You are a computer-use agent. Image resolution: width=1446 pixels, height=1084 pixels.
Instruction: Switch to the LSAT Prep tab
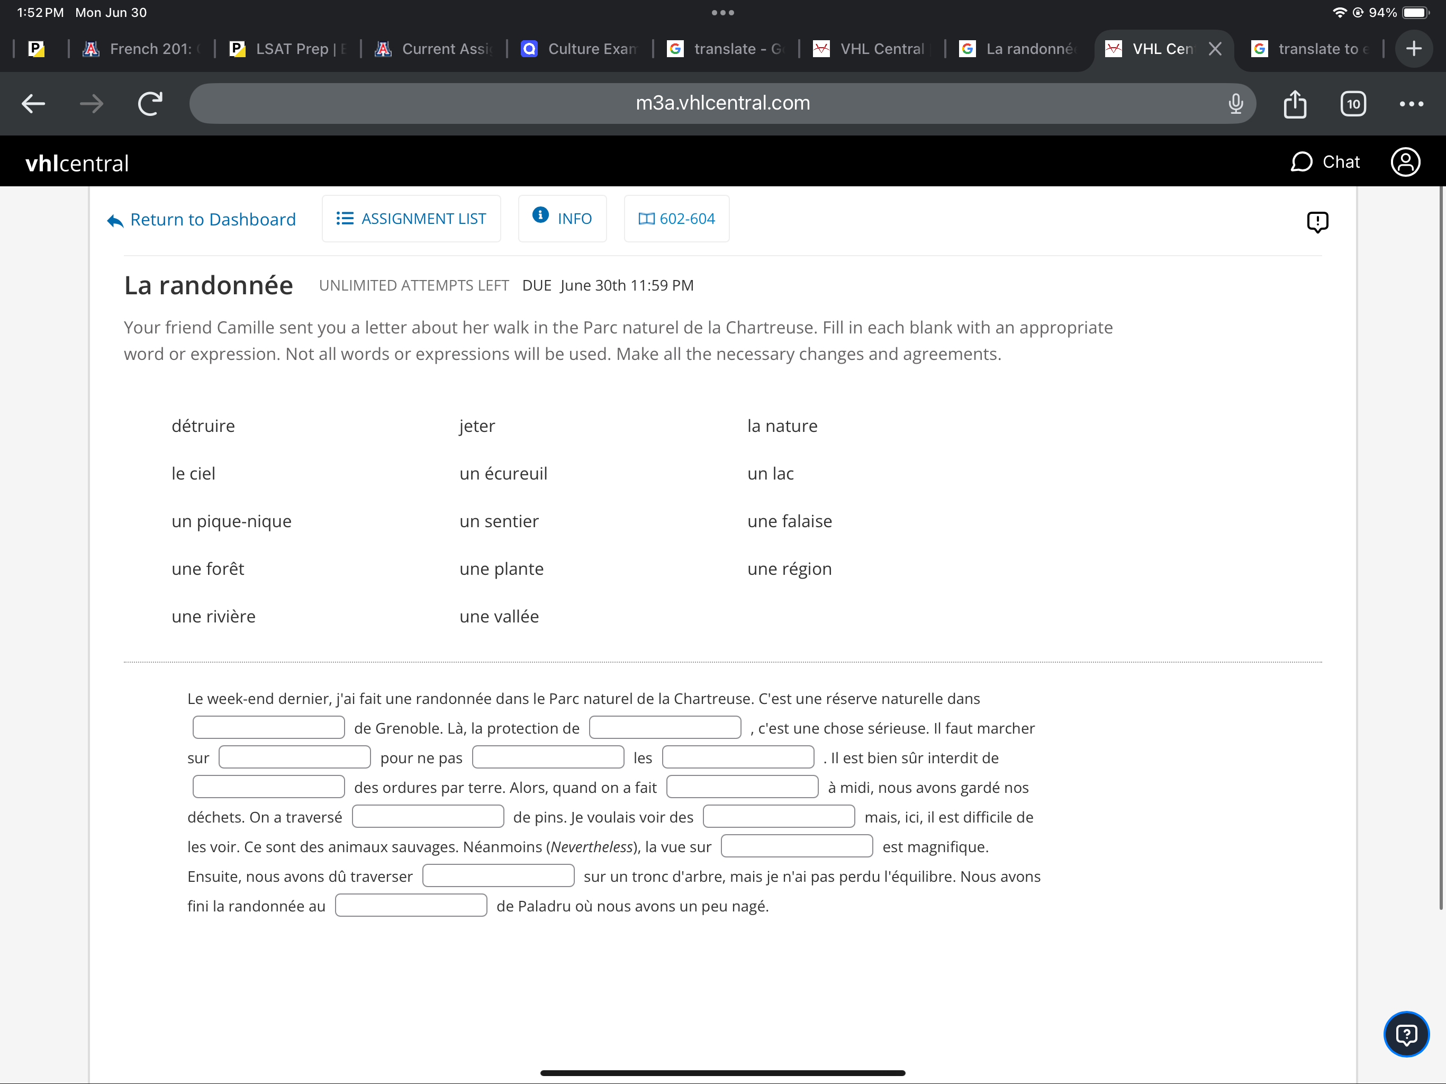coord(287,48)
